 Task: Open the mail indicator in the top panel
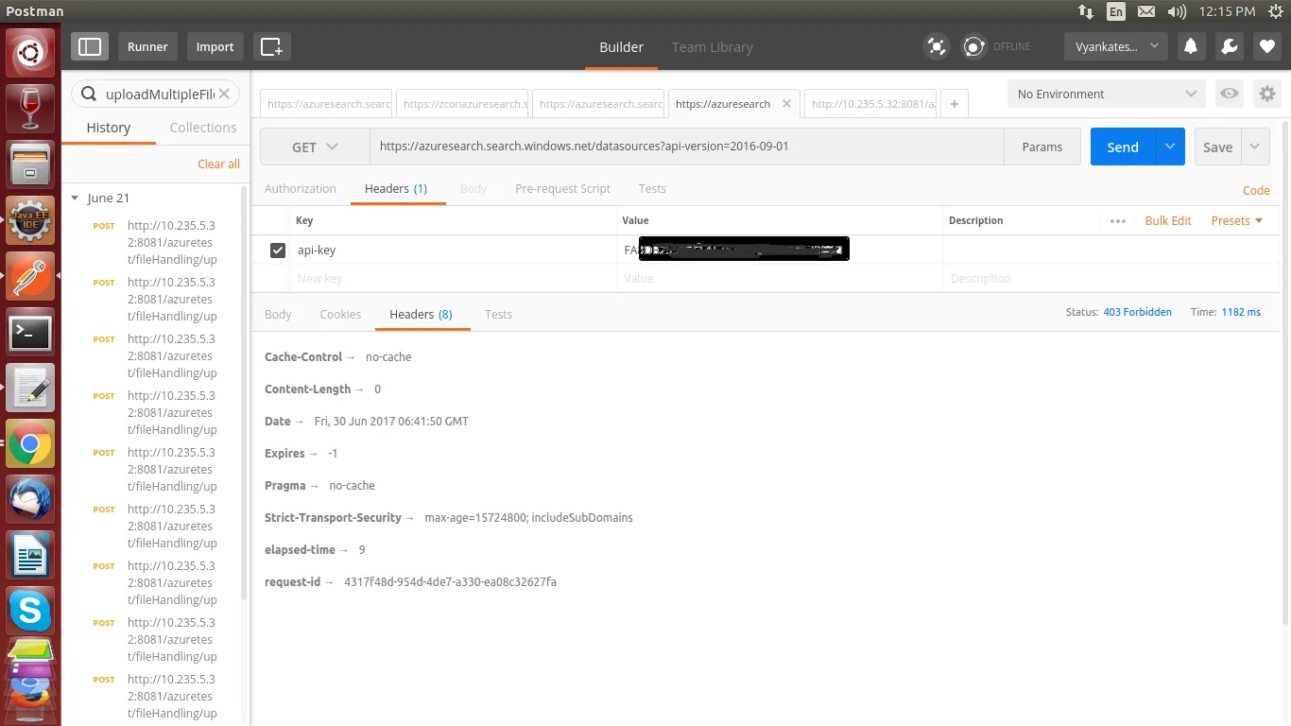click(1146, 11)
